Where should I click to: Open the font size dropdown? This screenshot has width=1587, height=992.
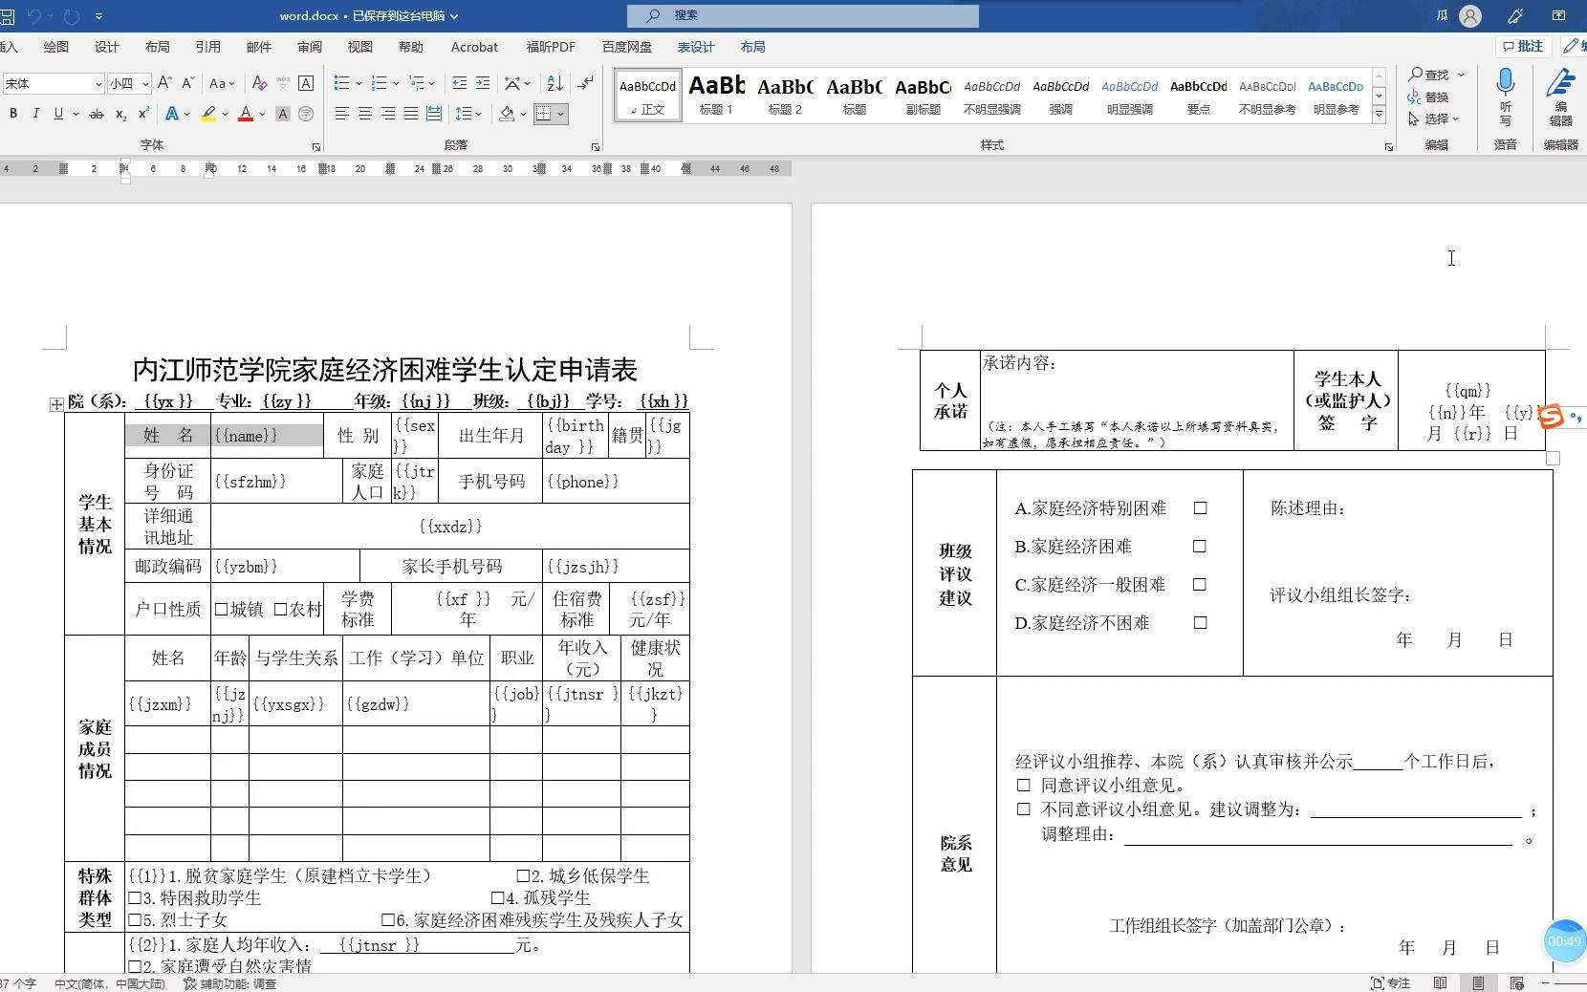145,84
